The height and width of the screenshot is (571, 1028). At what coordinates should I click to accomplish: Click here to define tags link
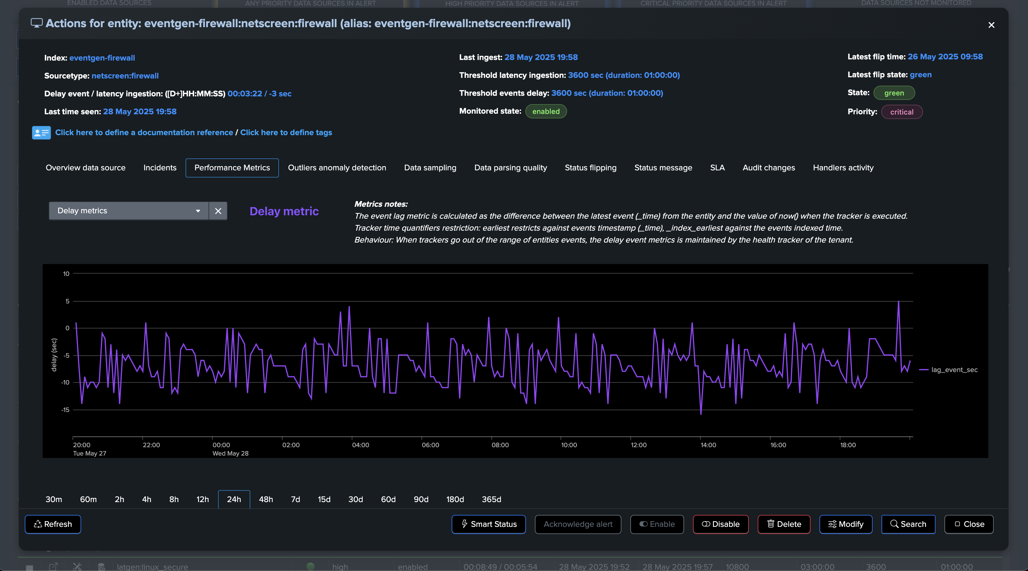click(x=286, y=132)
